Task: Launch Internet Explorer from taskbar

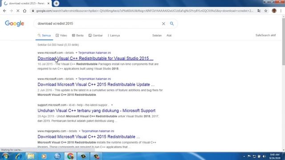Action: (18, 156)
